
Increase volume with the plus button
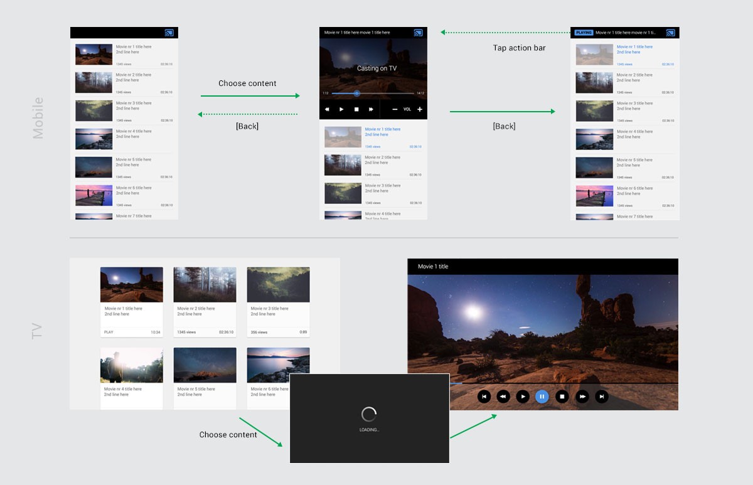(420, 109)
